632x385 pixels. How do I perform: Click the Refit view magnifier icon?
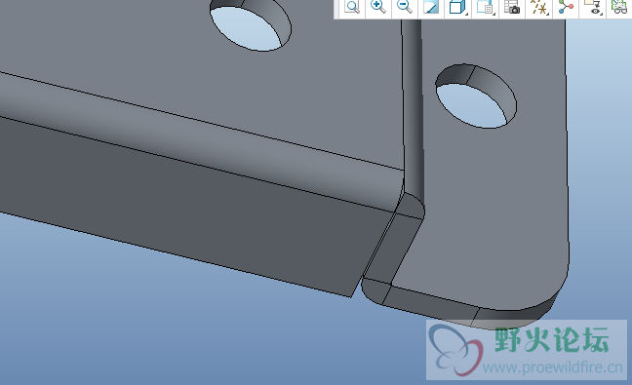tap(352, 7)
